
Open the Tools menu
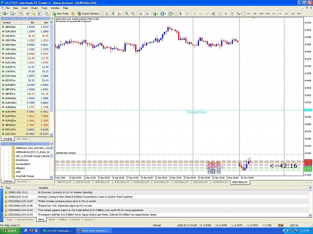[x=44, y=8]
